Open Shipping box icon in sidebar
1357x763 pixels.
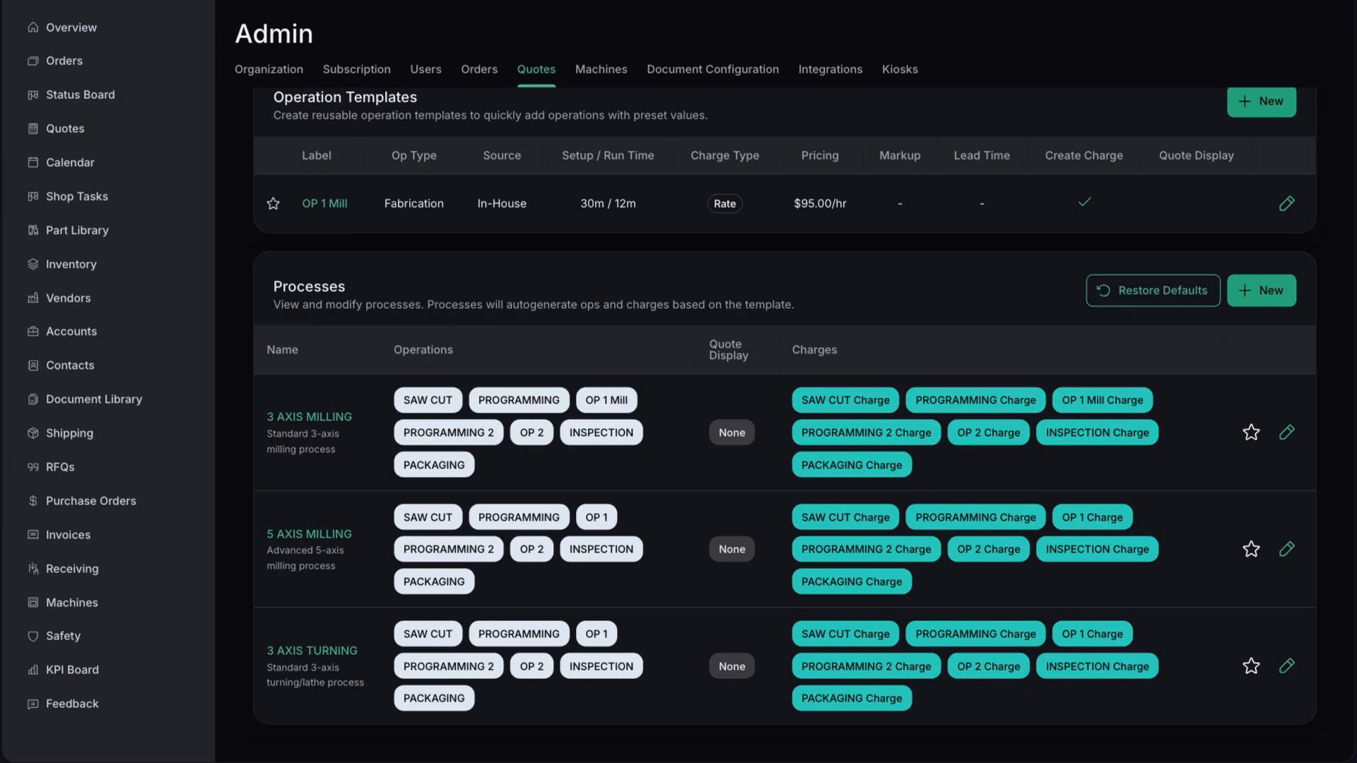pos(33,433)
